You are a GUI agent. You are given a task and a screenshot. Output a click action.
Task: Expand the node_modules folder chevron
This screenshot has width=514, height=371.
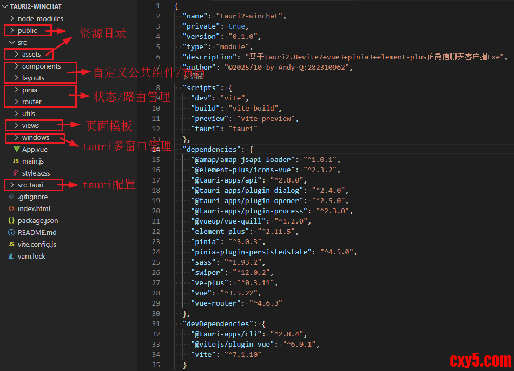(12, 18)
